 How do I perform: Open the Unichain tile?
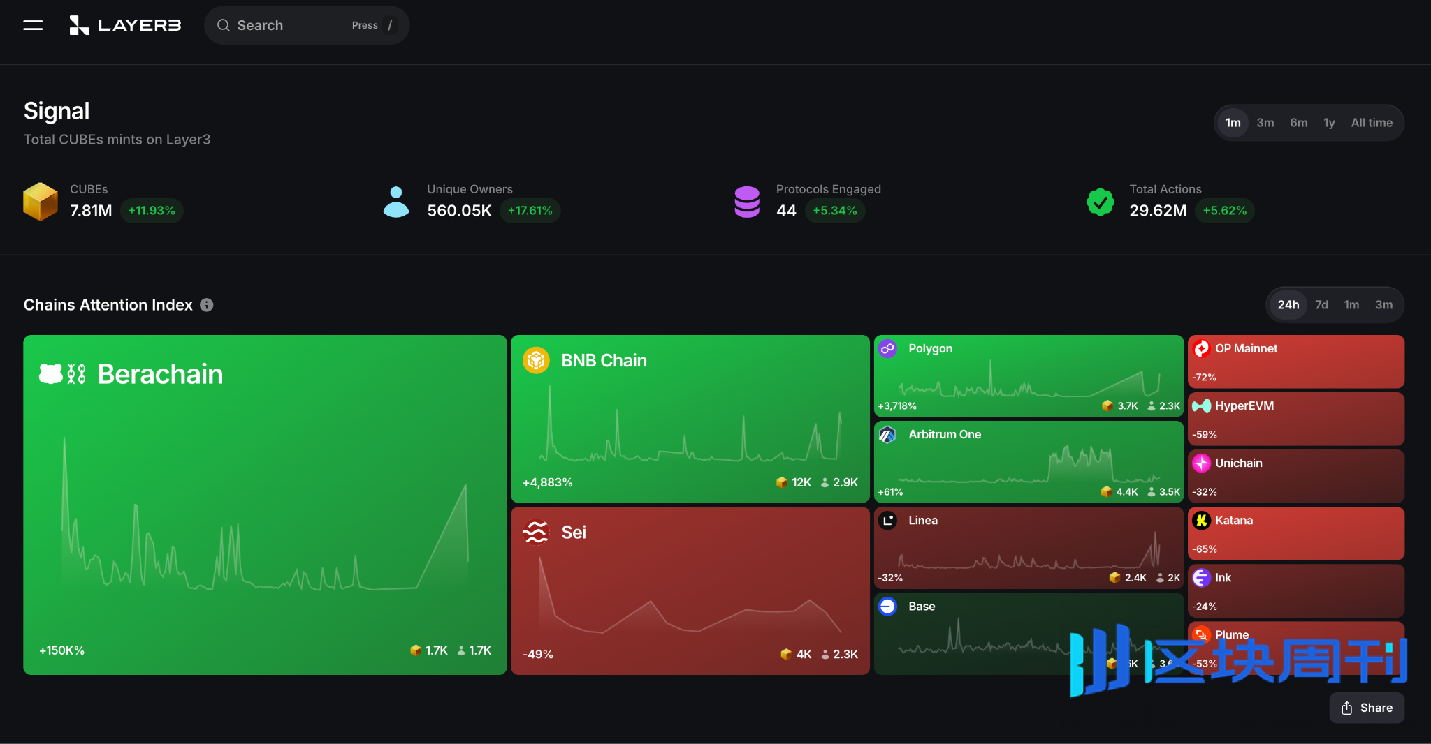[1296, 476]
